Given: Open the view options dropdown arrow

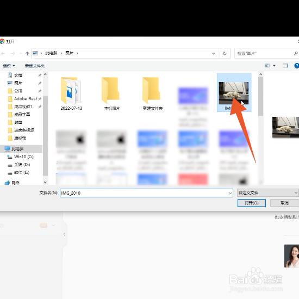Looking at the screenshot, I should tap(274, 66).
